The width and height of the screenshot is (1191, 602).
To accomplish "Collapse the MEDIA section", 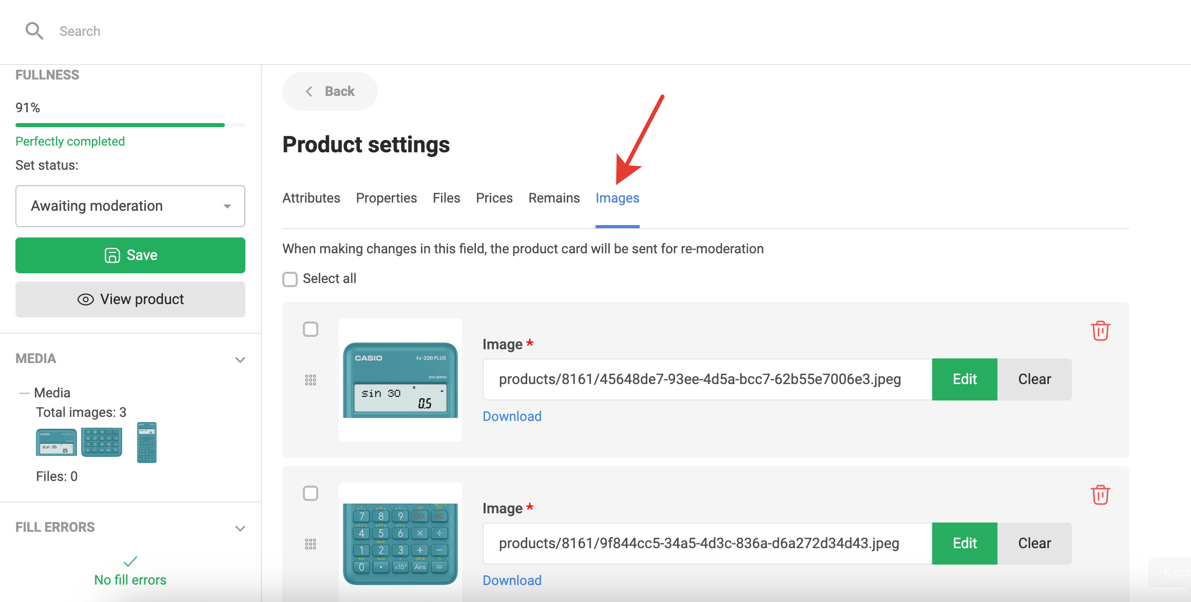I will coord(240,359).
